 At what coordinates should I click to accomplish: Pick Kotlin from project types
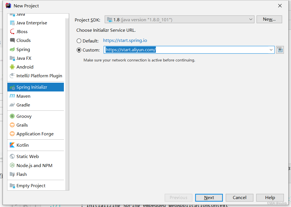[x=36, y=145]
